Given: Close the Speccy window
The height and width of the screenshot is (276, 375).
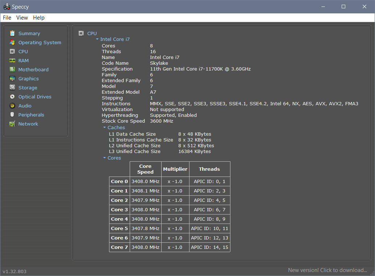Looking at the screenshot, I should click(364, 7).
